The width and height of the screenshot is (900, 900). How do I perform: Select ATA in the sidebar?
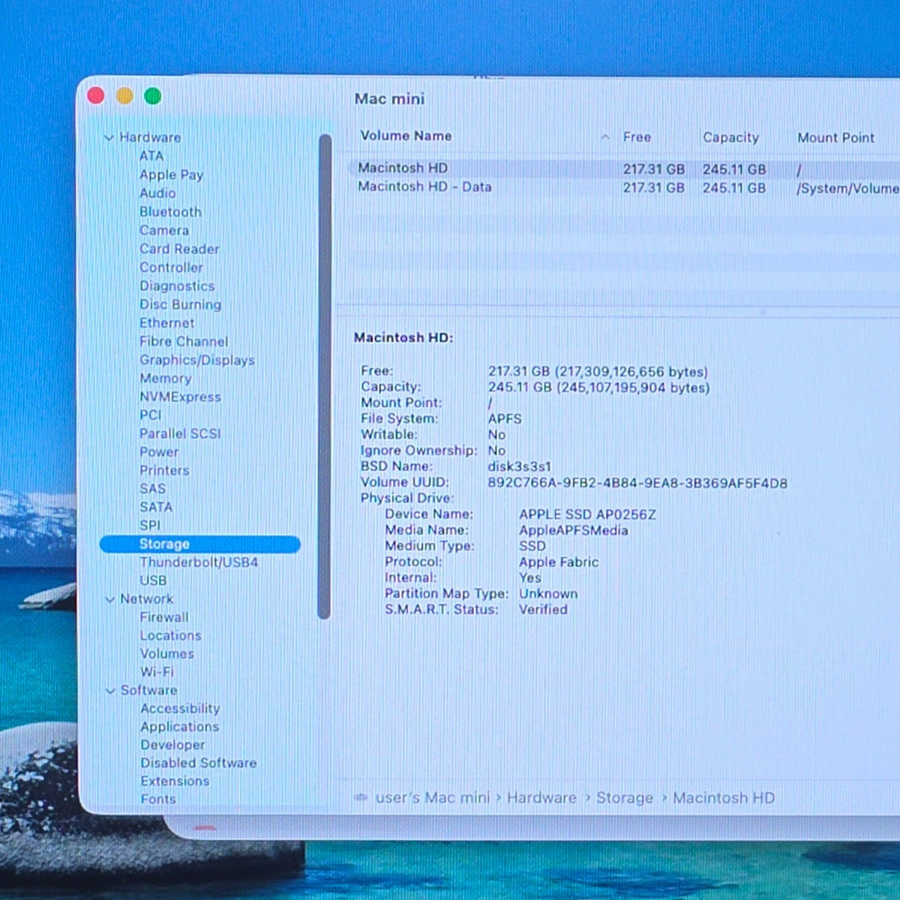pyautogui.click(x=151, y=156)
